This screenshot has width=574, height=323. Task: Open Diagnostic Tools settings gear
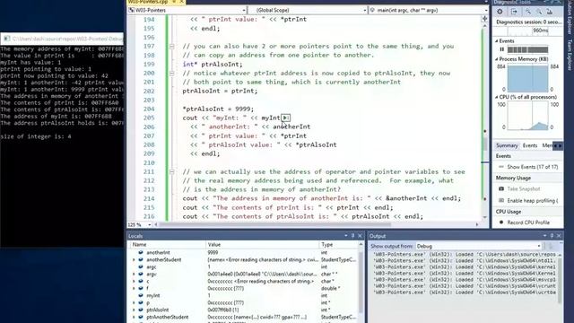click(500, 12)
